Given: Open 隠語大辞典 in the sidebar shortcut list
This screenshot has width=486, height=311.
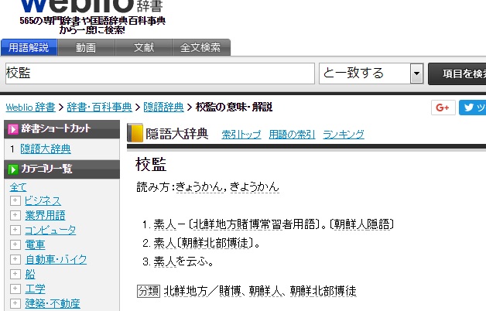Looking at the screenshot, I should click(45, 149).
